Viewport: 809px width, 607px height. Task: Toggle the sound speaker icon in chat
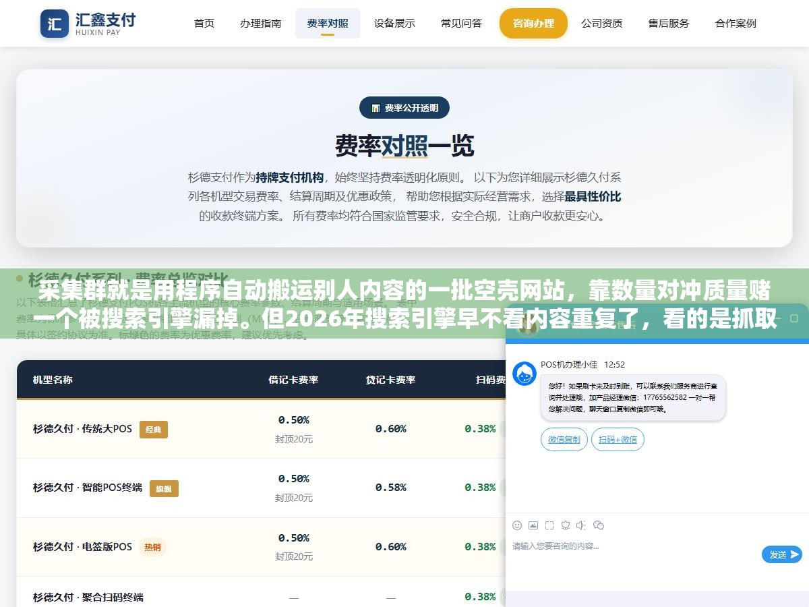(x=582, y=525)
